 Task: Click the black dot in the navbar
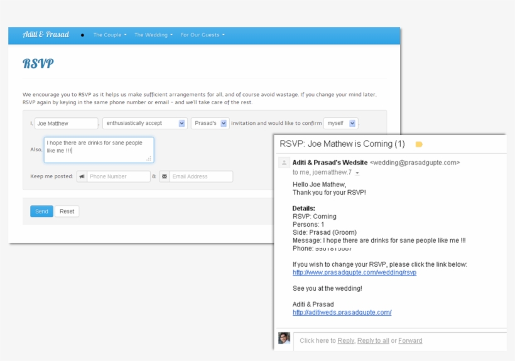pyautogui.click(x=82, y=35)
